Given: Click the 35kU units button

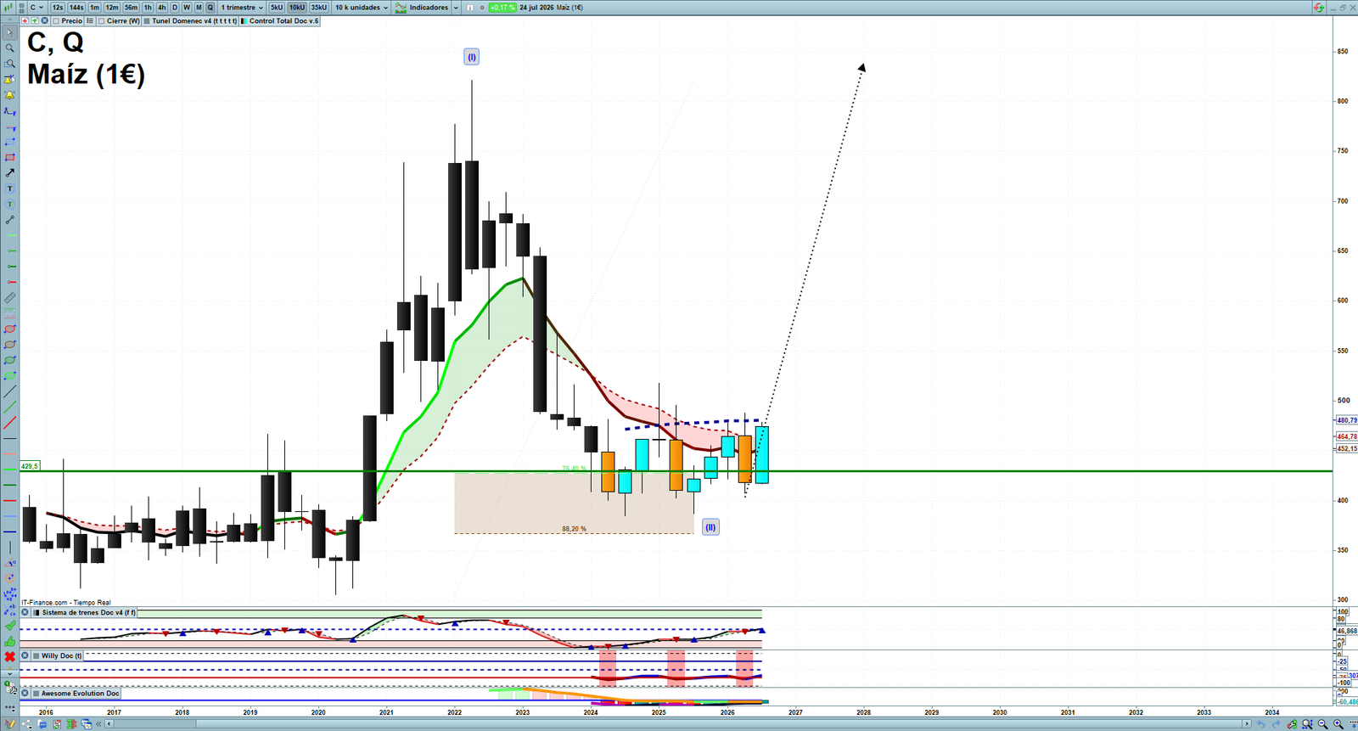Looking at the screenshot, I should click(x=318, y=8).
